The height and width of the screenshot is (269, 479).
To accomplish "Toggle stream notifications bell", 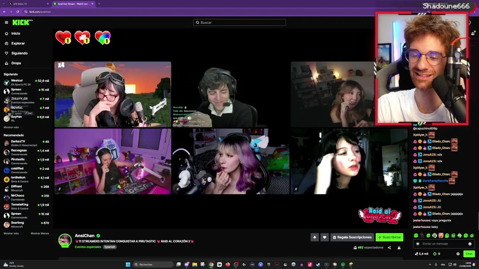I will coord(315,237).
